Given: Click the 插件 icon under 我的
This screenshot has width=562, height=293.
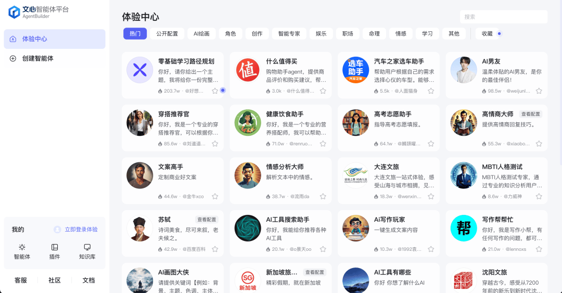Looking at the screenshot, I should point(55,247).
